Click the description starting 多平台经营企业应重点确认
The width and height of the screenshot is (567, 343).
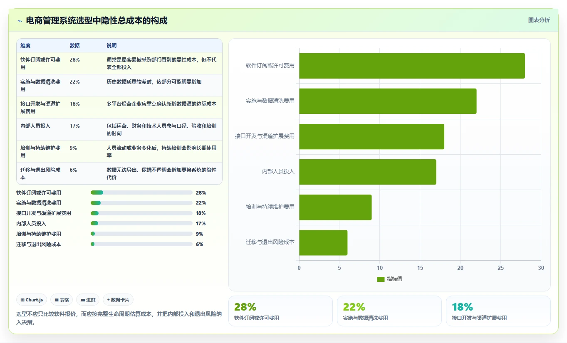(x=161, y=104)
